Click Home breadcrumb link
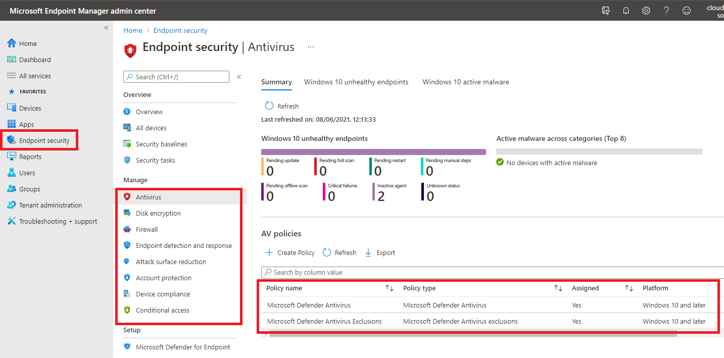The width and height of the screenshot is (724, 358). 133,30
